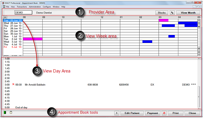Viewport: 203px width, 118px height.
Task: Open the Administration menu
Action: pos(35,7)
